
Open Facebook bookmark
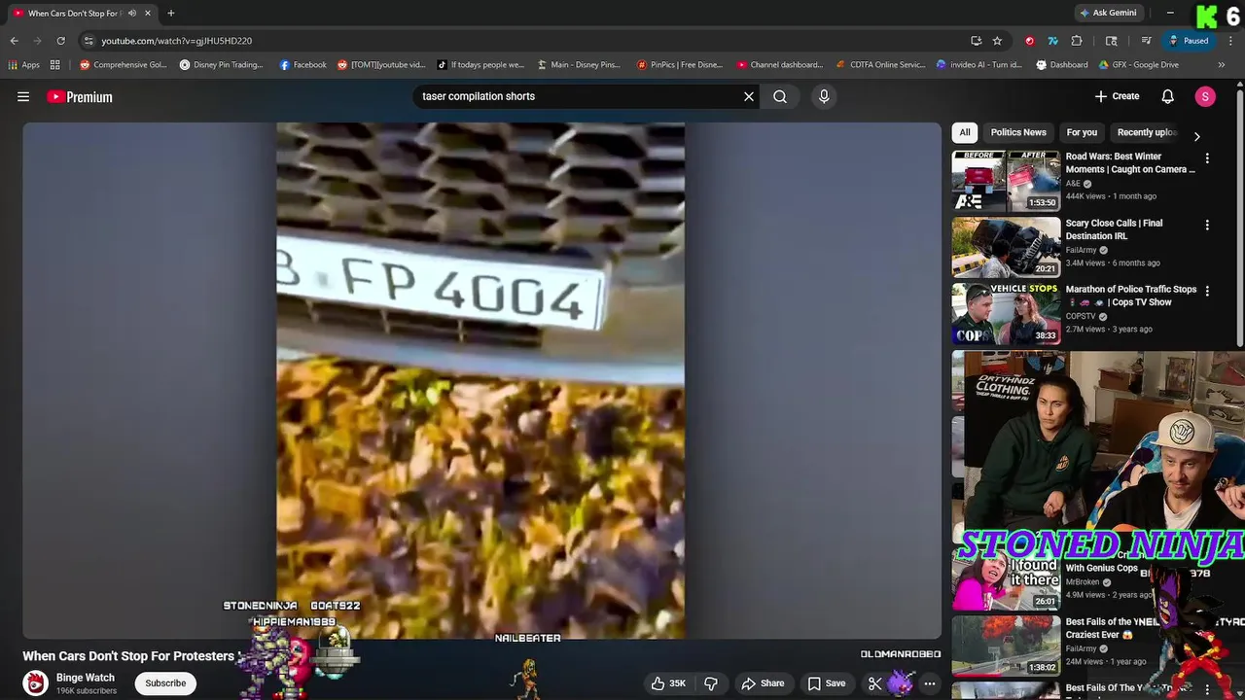[302, 65]
